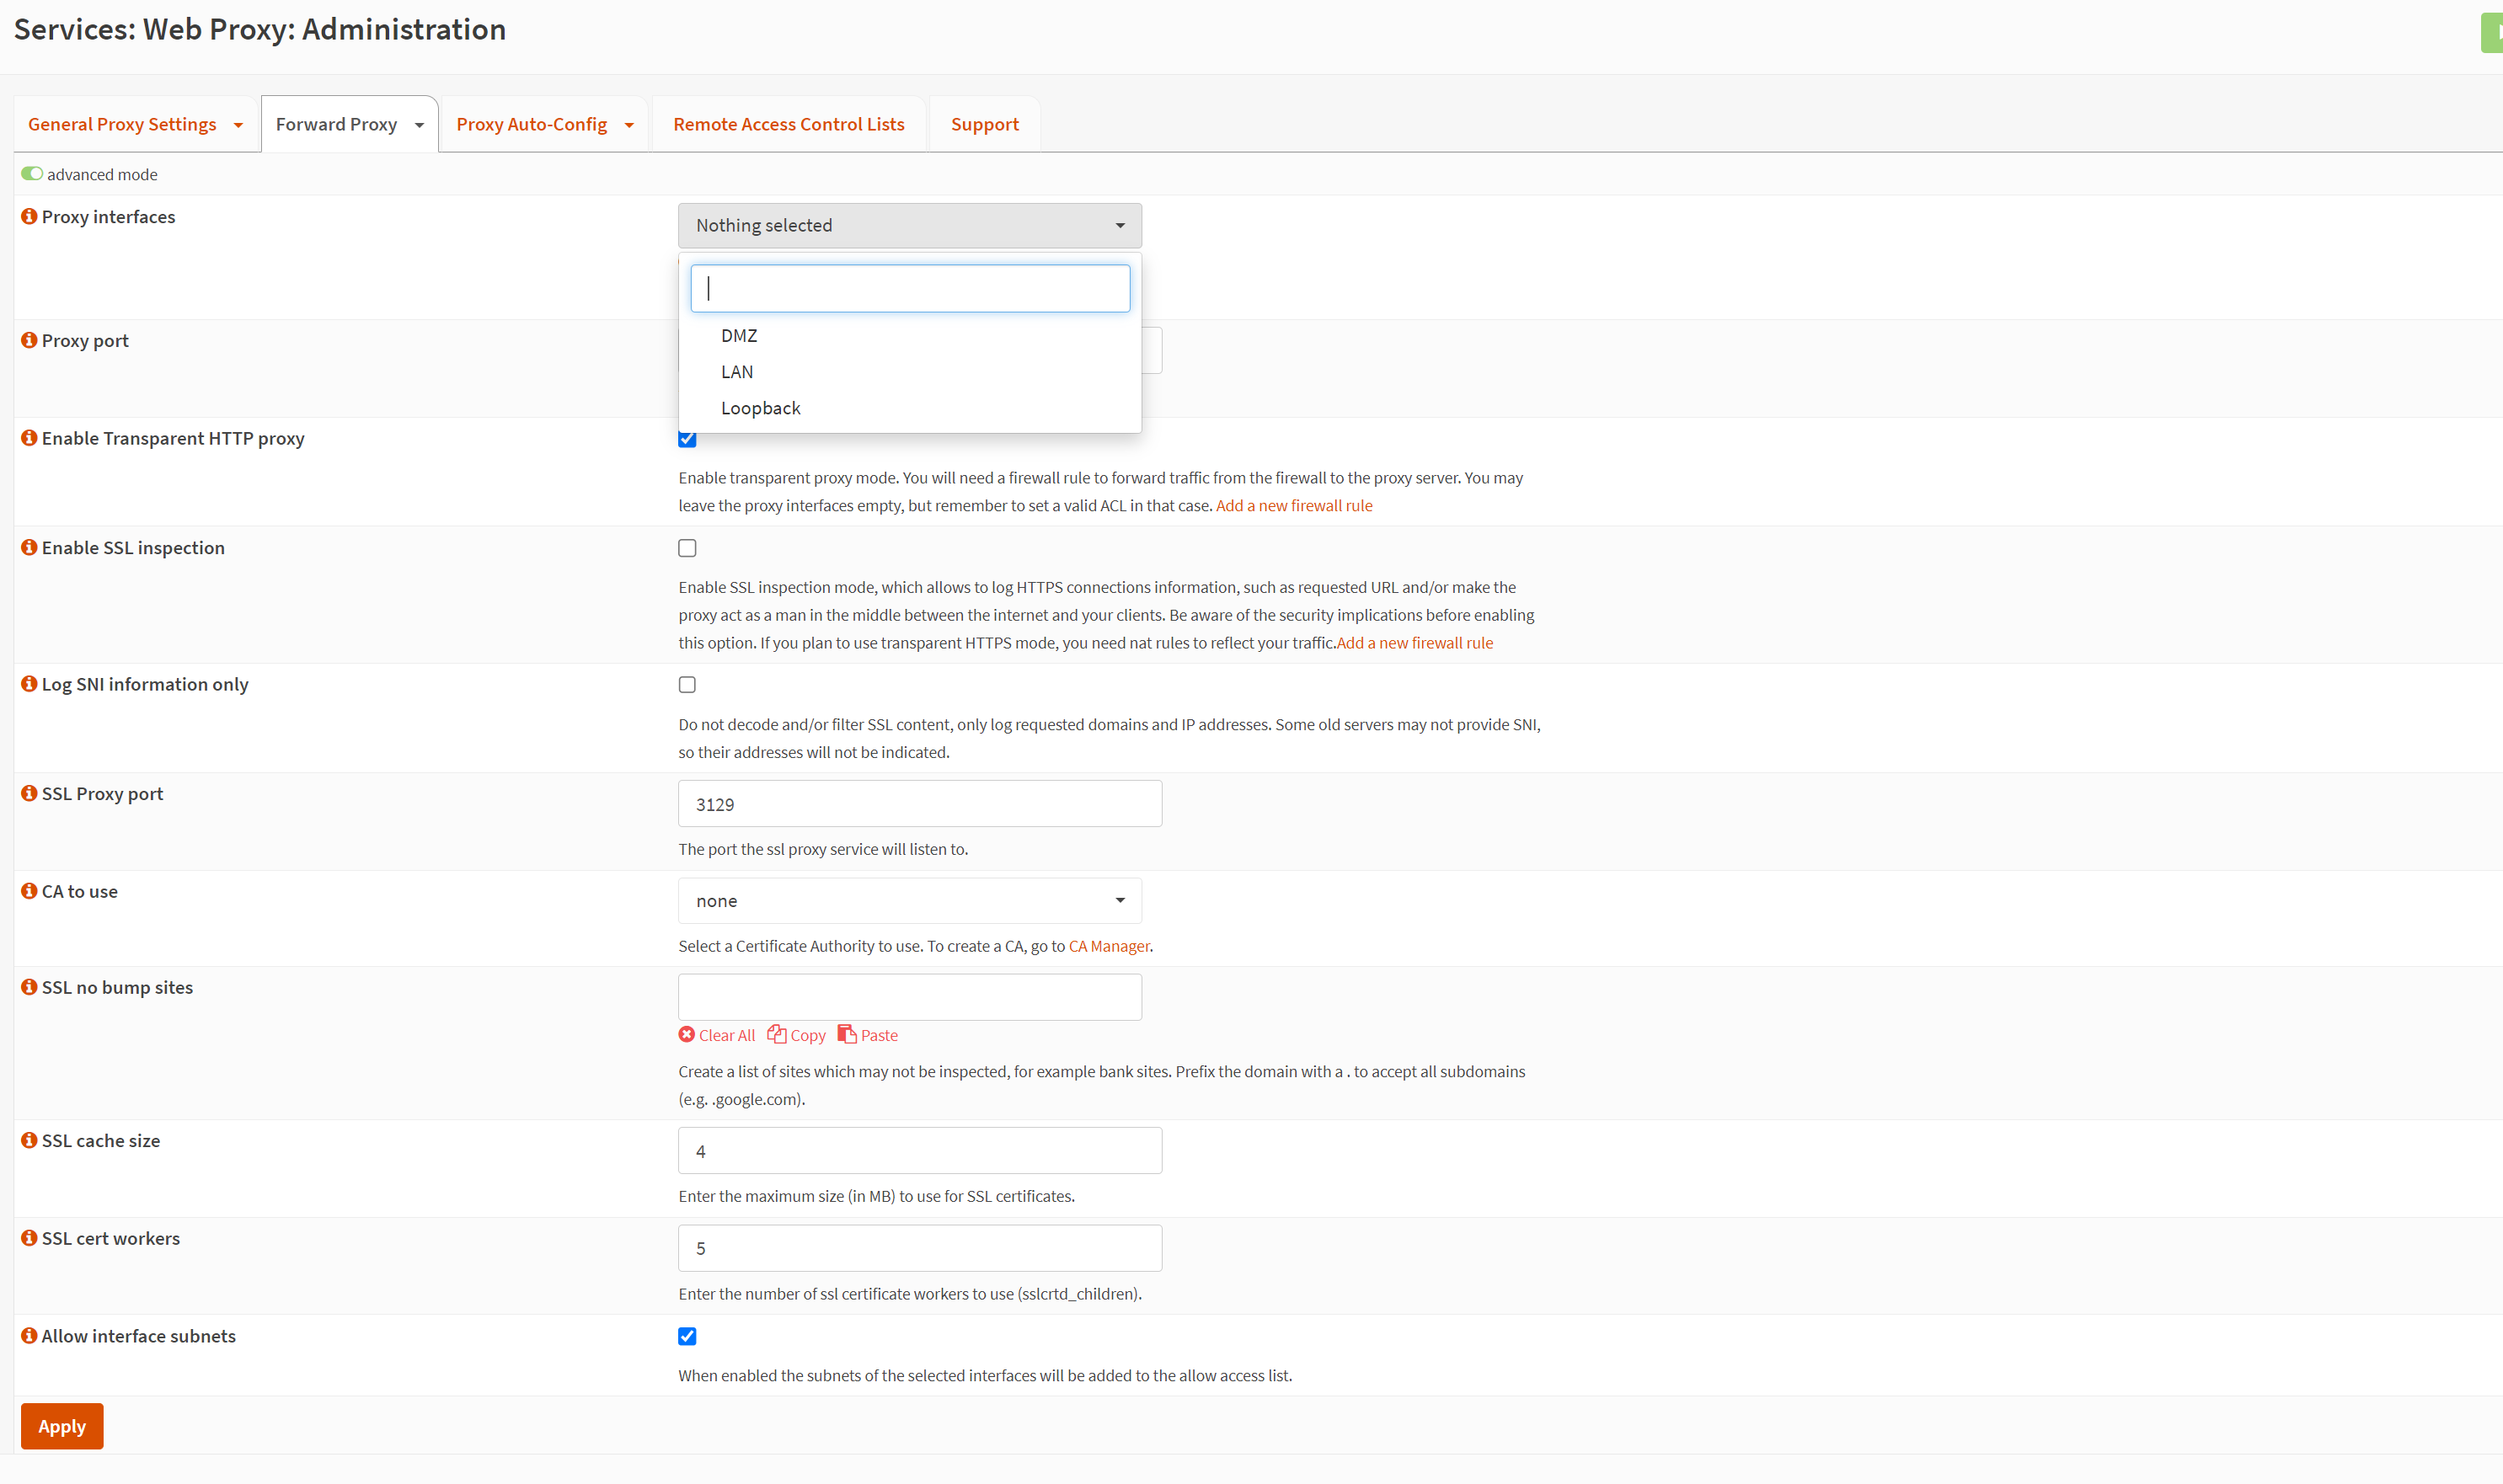2503x1484 pixels.
Task: Click the Copy clipboard icon
Action: click(x=777, y=1034)
